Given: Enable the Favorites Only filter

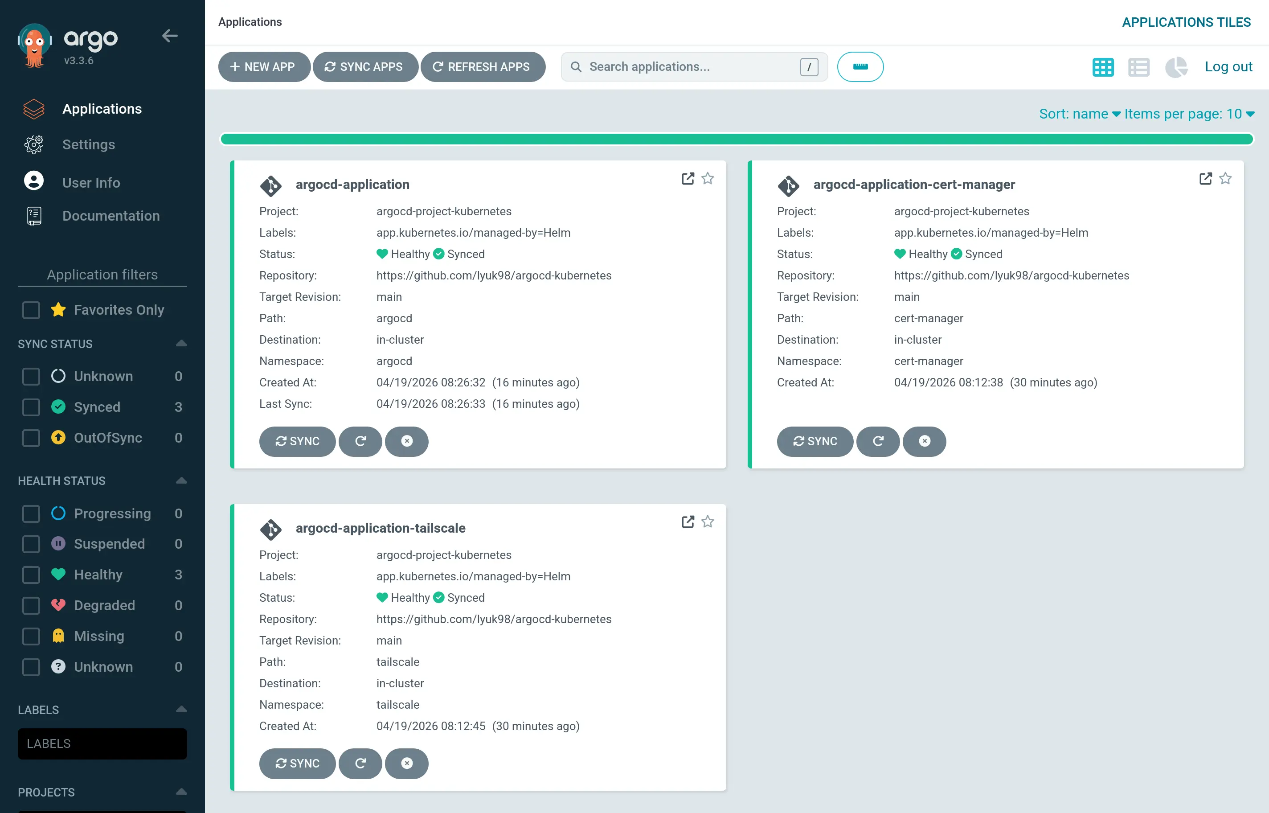Looking at the screenshot, I should coord(31,310).
